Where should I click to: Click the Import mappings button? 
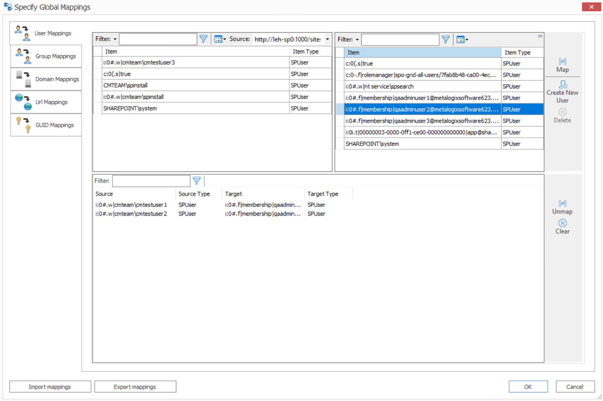click(50, 386)
